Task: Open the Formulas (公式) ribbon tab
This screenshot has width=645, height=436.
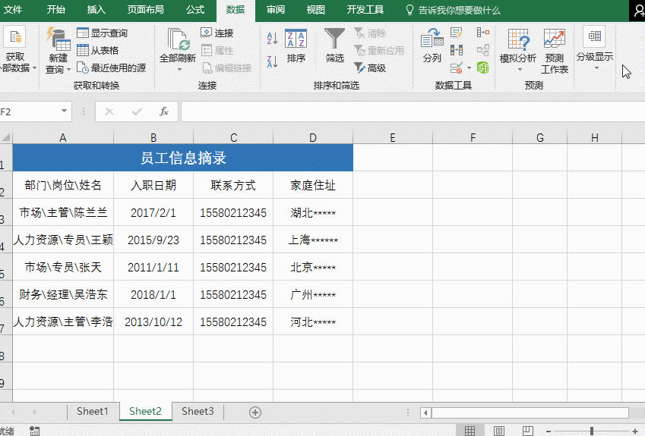Action: coord(195,10)
